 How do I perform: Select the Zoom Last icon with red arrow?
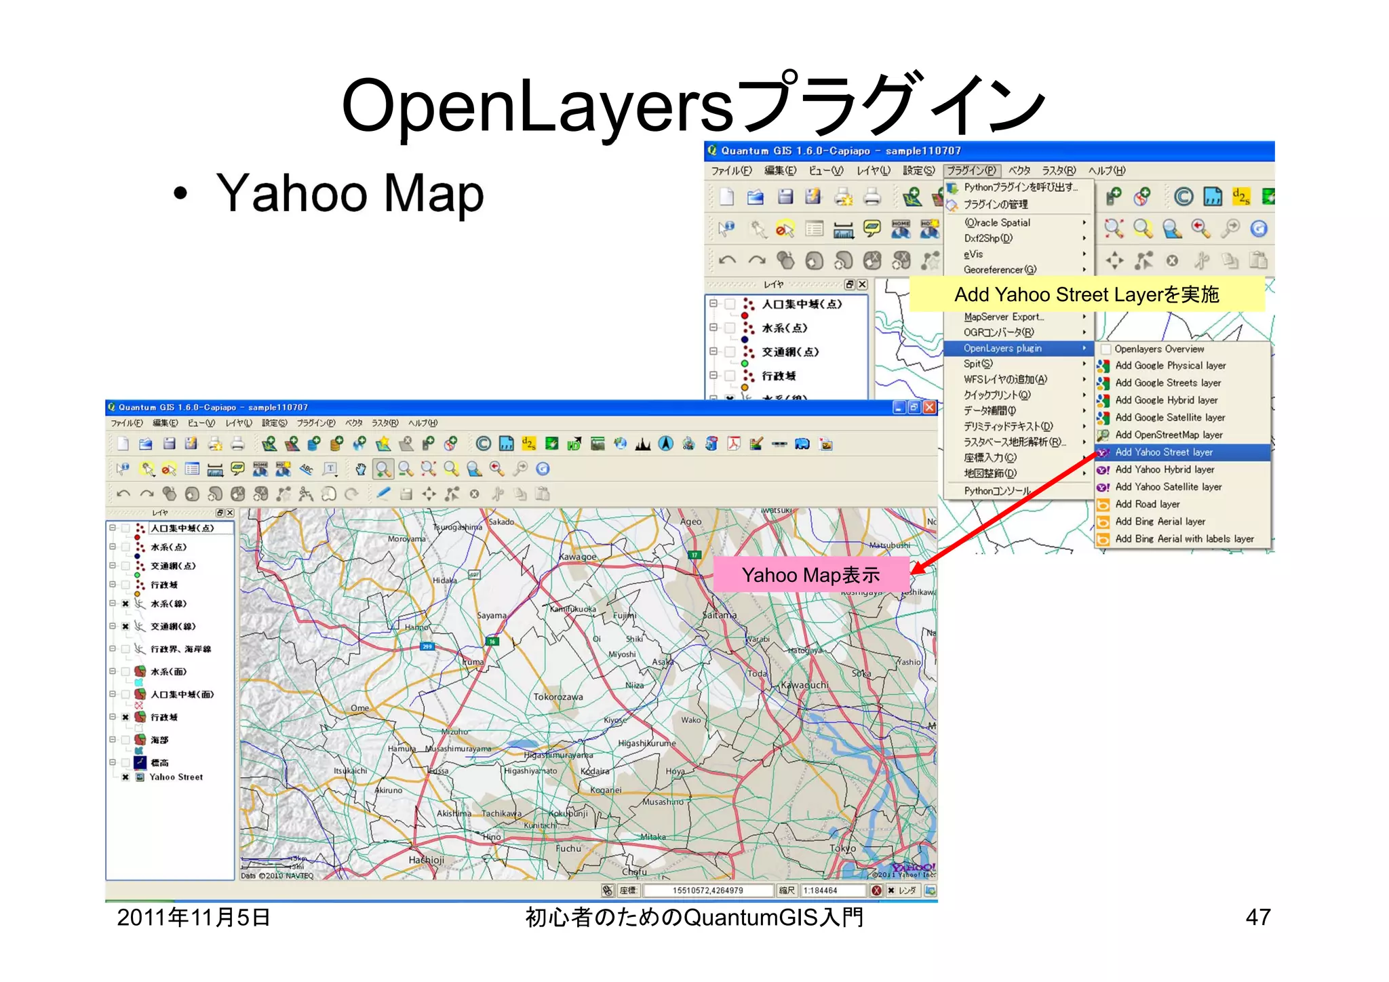[x=497, y=469]
